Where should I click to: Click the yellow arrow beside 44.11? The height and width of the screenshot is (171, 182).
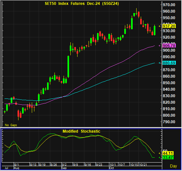(160, 153)
